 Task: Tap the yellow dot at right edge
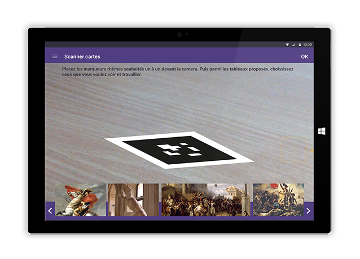(x=312, y=151)
